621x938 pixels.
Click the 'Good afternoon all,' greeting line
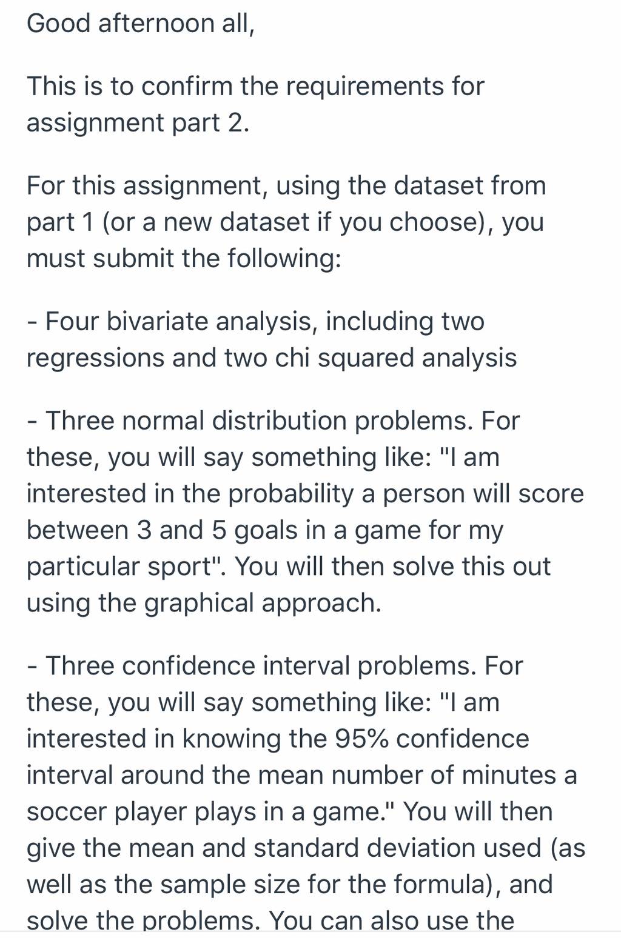click(140, 24)
